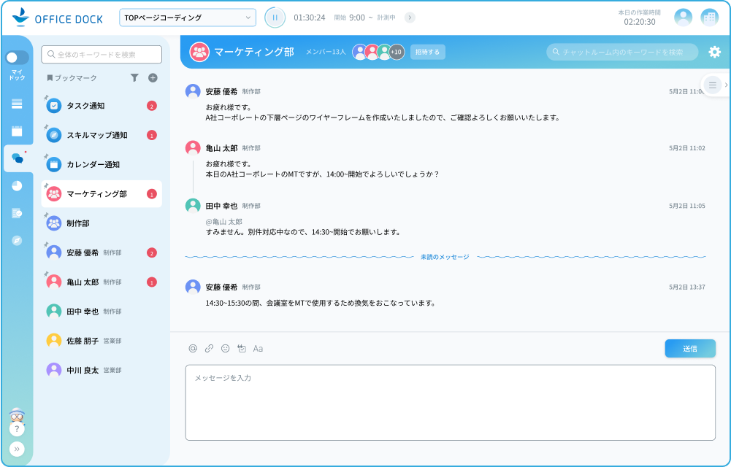Viewport: 731px width, 467px height.
Task: Send the message with the 送信 button
Action: (689, 348)
